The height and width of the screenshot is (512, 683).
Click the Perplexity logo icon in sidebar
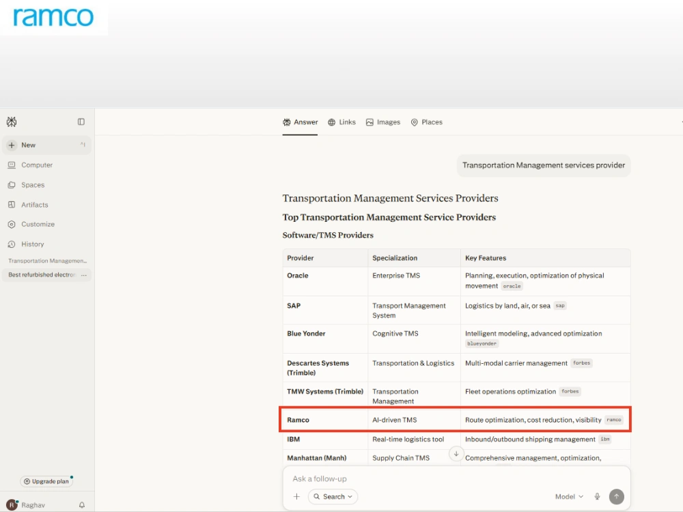(x=12, y=122)
